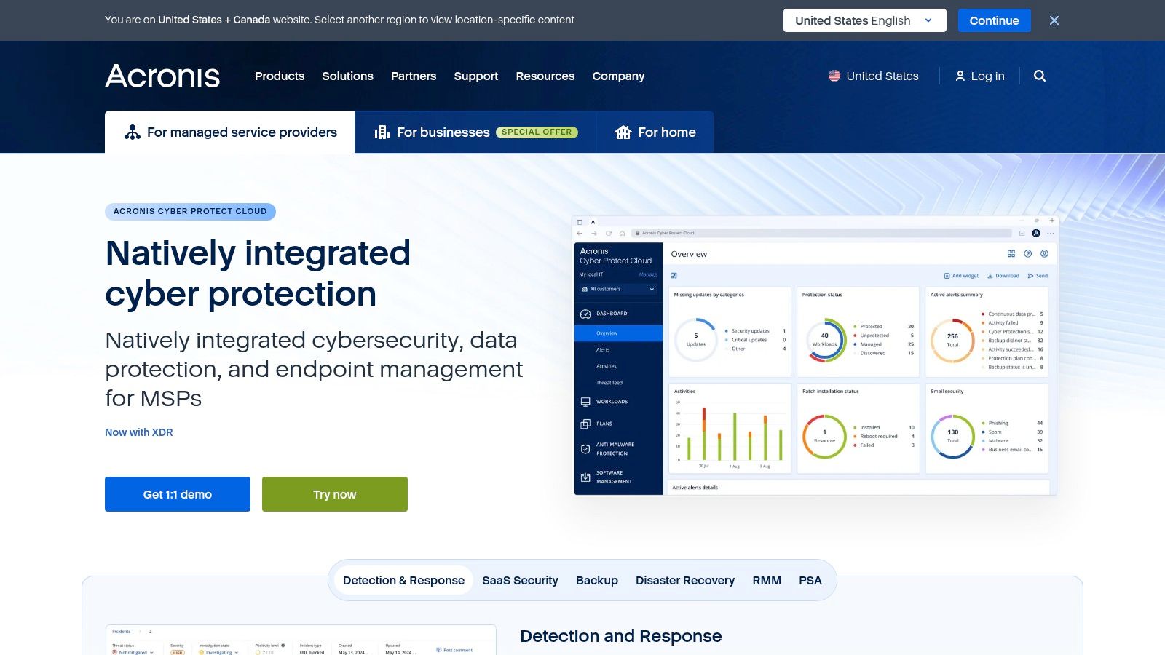The width and height of the screenshot is (1165, 655).
Task: Select the For managed service providers tab
Action: pos(229,132)
